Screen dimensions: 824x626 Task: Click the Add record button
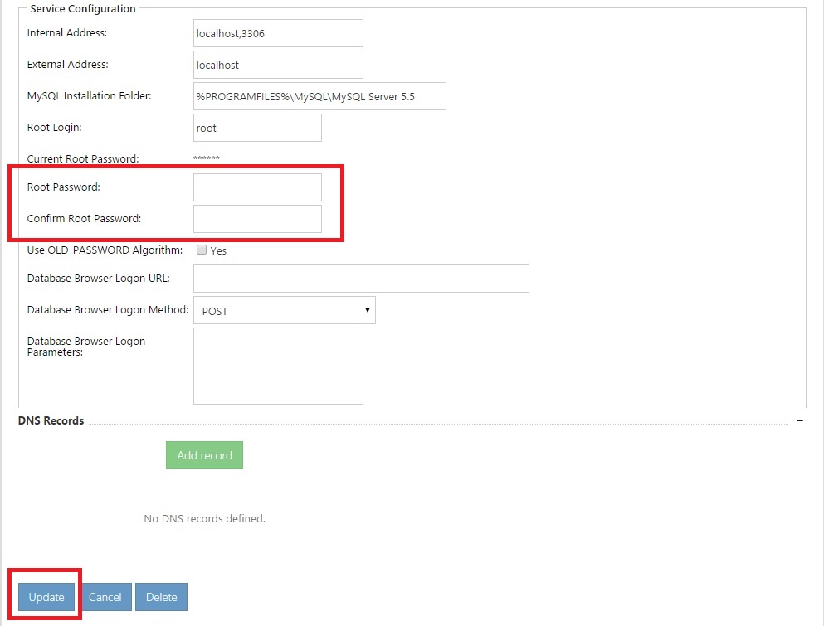(x=204, y=455)
